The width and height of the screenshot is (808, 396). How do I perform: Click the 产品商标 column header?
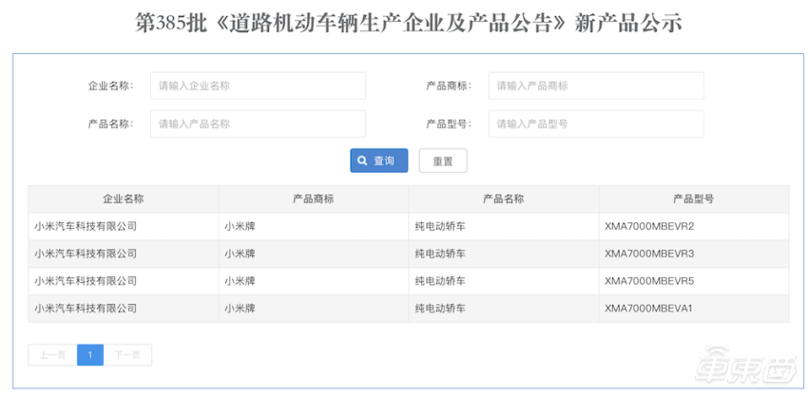314,199
